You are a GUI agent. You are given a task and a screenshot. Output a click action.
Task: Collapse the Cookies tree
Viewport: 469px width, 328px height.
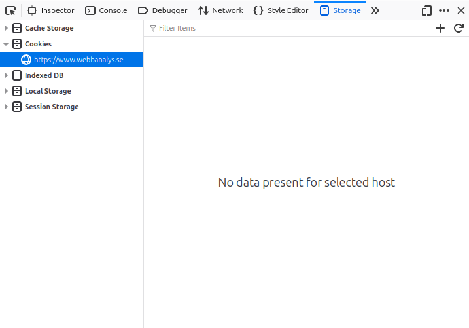coord(7,44)
